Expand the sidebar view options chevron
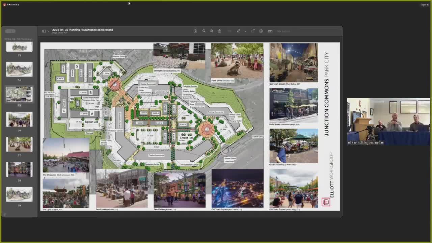 click(x=48, y=31)
